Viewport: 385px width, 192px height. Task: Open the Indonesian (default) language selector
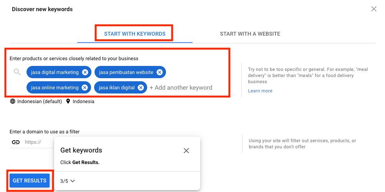[39, 102]
